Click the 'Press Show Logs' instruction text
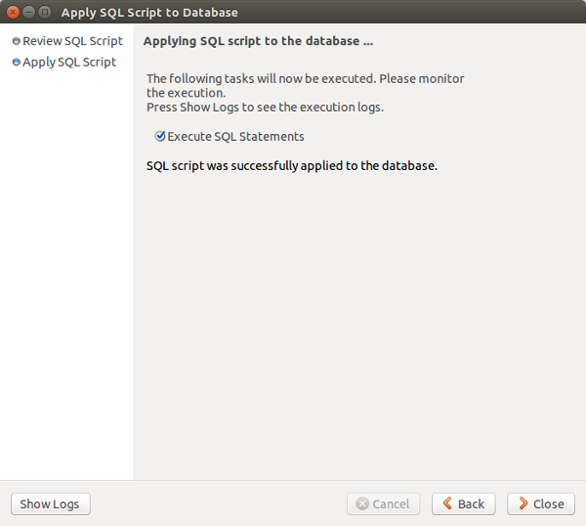 coord(265,108)
